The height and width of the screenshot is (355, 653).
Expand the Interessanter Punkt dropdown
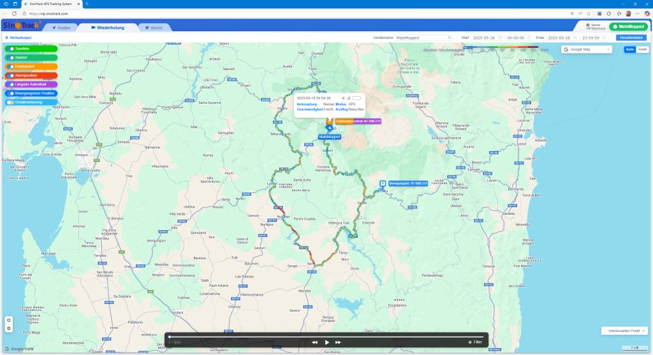626,331
